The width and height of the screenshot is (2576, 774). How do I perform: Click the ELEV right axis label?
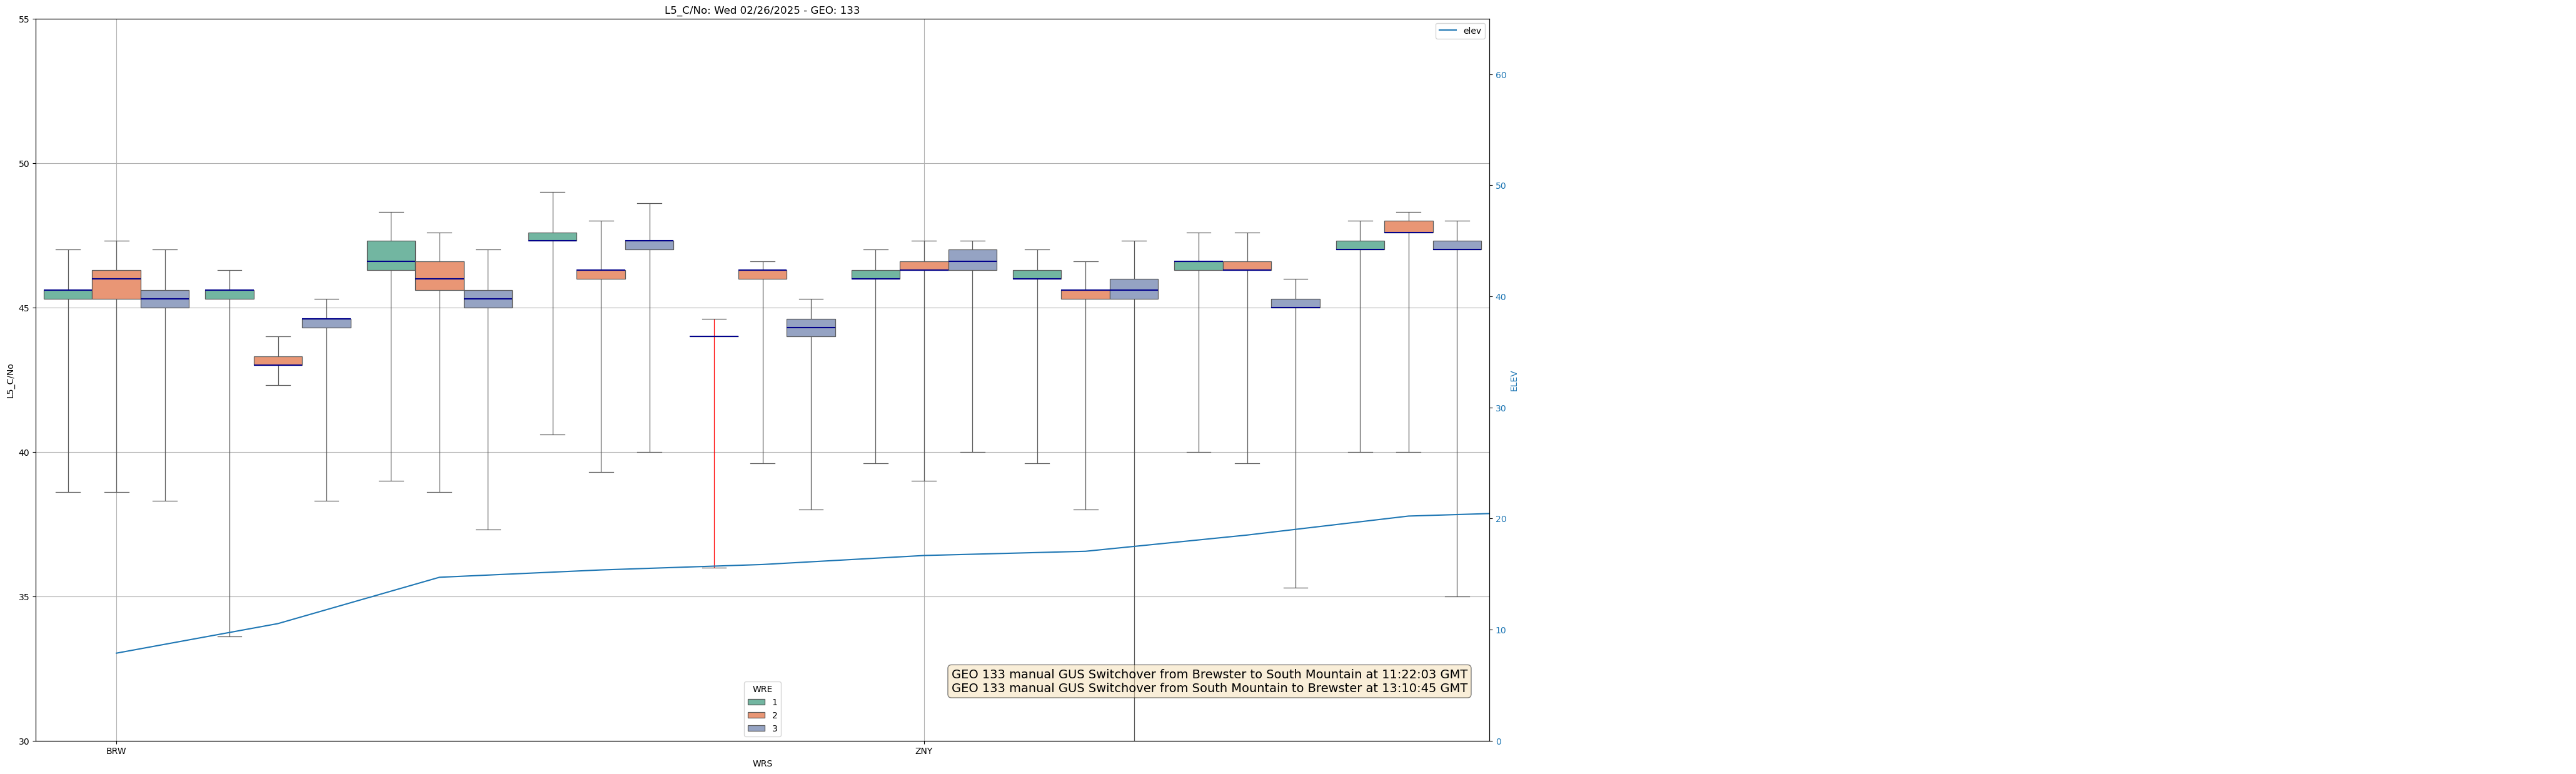tap(1514, 381)
